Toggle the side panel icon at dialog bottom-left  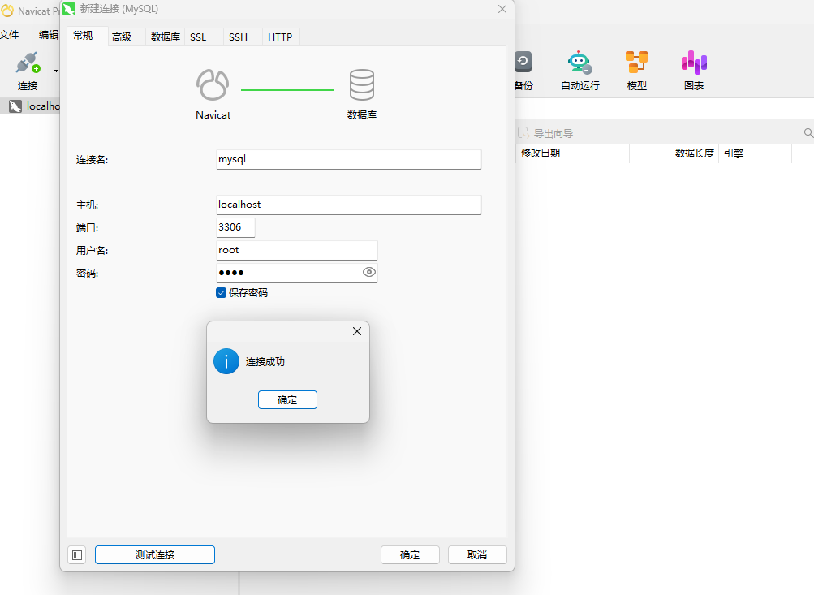(77, 555)
